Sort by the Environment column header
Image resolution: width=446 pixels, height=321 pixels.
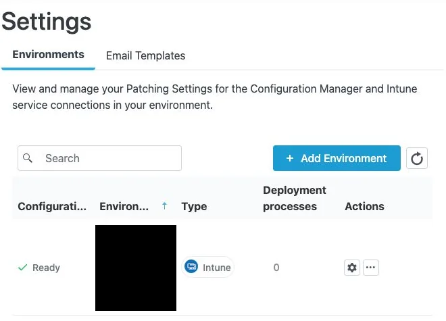124,207
